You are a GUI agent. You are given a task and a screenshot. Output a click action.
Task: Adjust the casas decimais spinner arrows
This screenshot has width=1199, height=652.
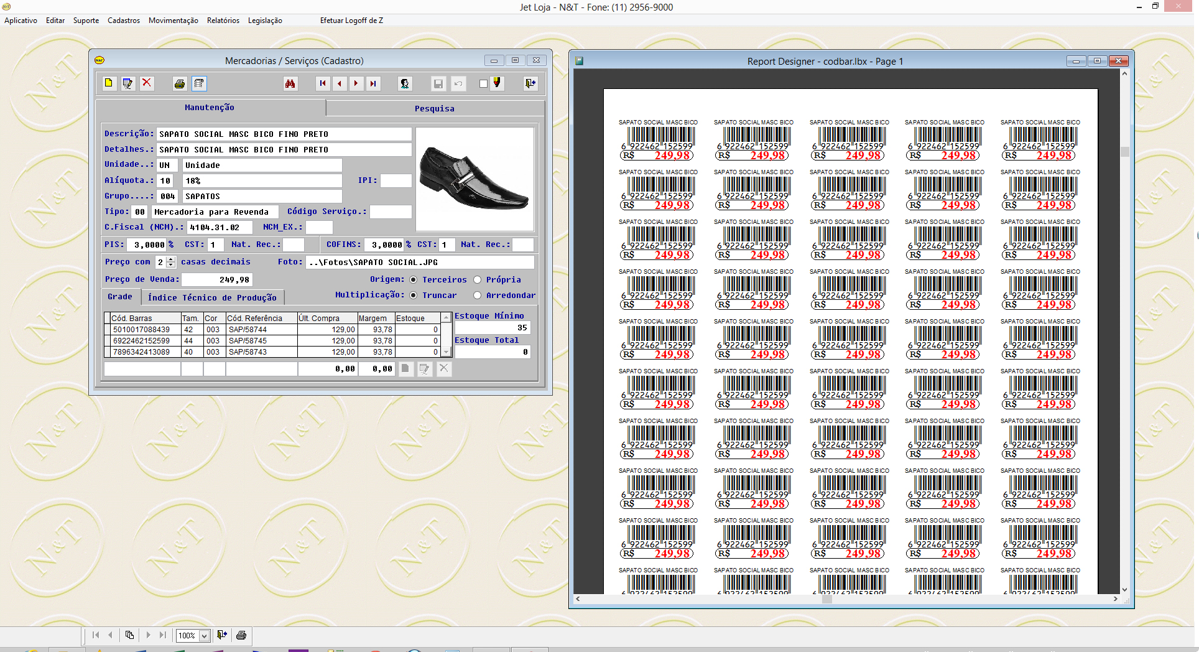172,263
